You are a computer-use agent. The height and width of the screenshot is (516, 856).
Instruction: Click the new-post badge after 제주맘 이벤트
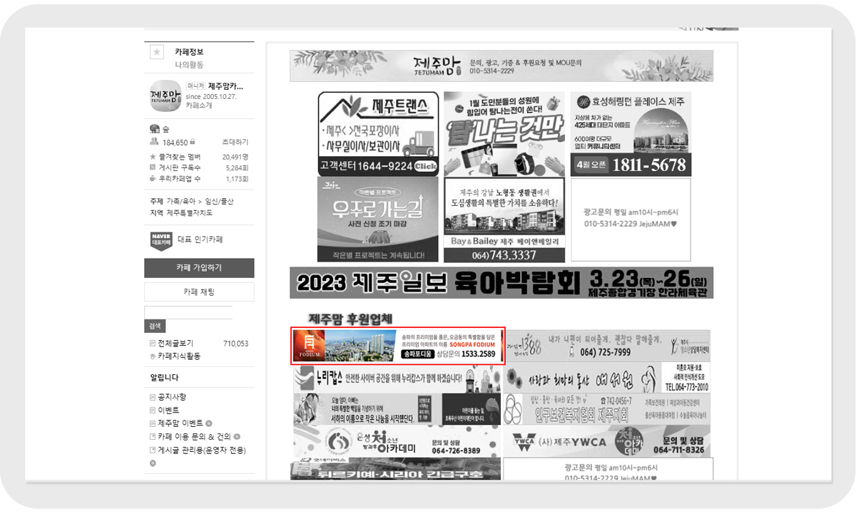[209, 423]
